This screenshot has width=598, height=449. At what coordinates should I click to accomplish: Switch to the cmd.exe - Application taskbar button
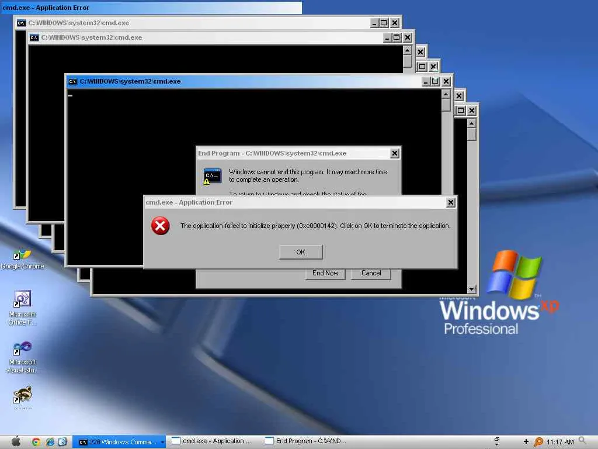211,441
